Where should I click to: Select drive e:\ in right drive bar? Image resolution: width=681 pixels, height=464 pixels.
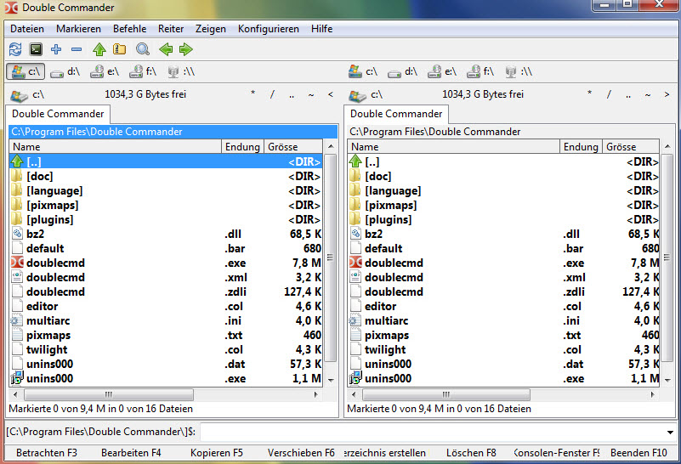(x=442, y=71)
